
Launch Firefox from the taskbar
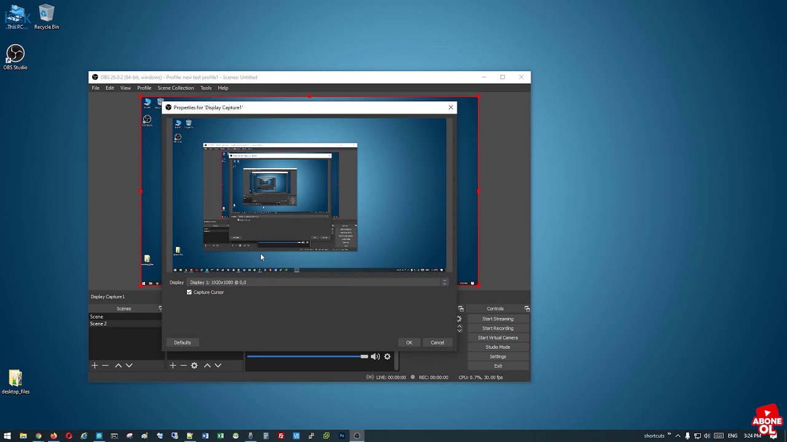click(x=53, y=436)
